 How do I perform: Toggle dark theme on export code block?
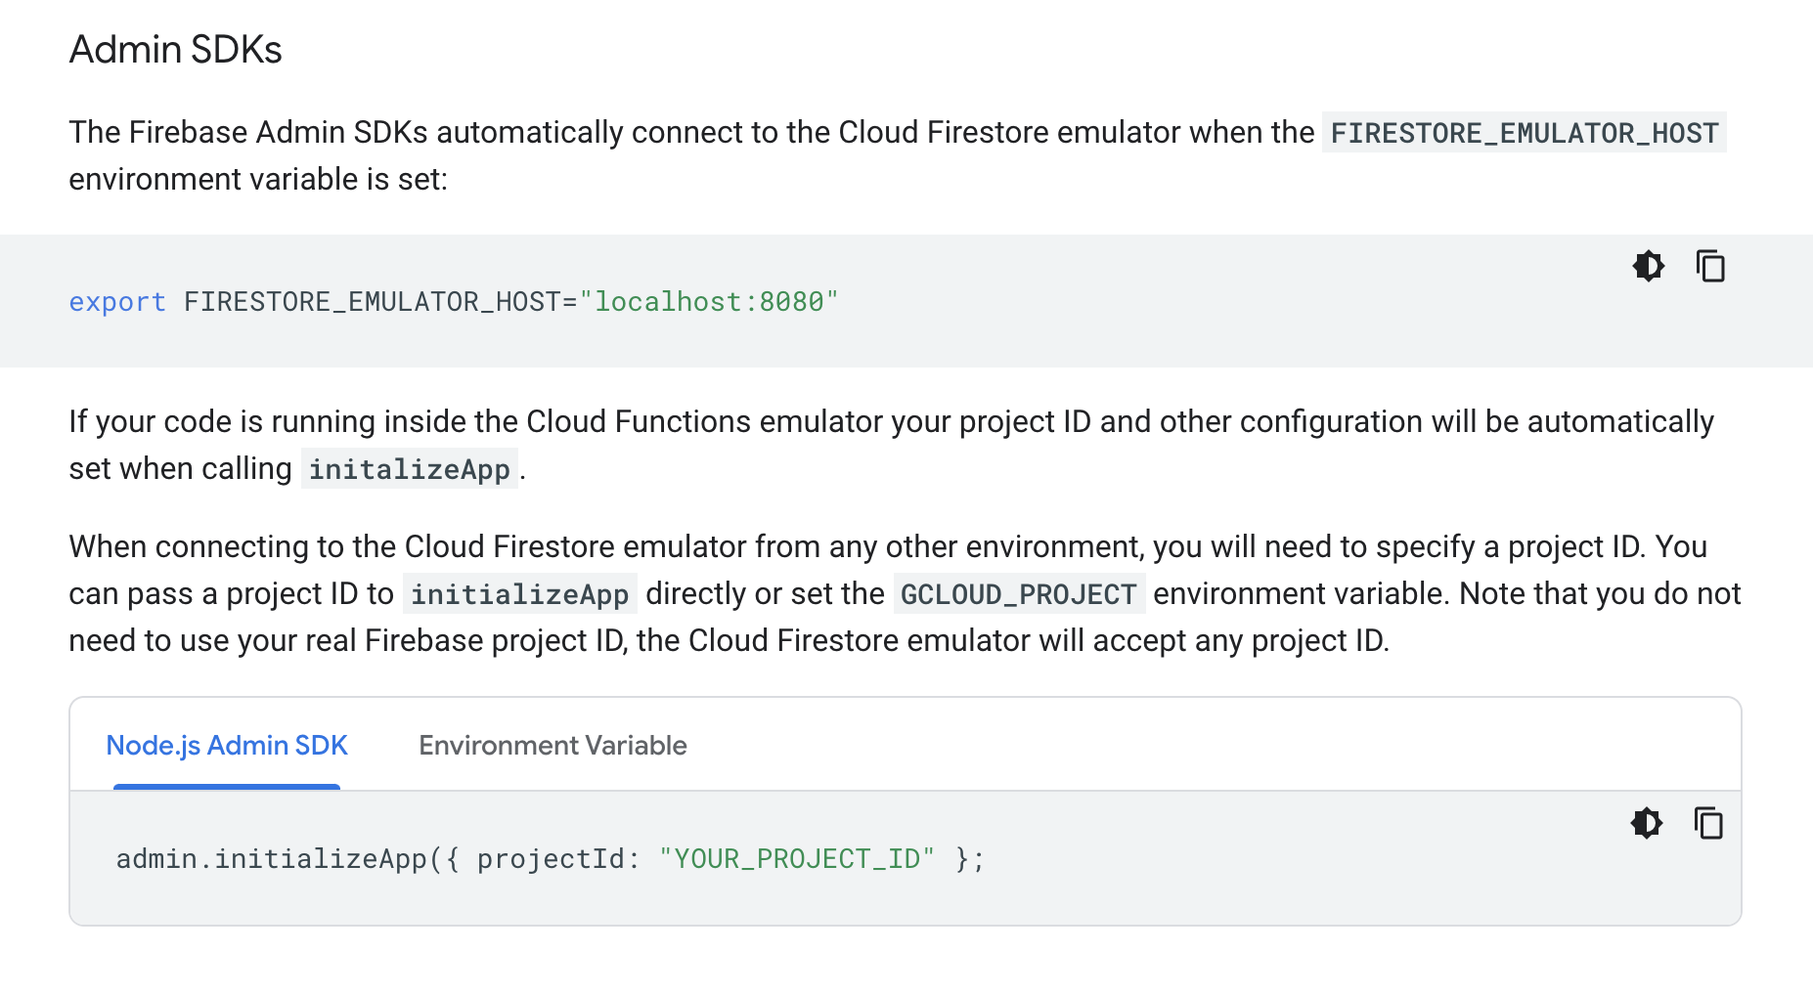point(1648,266)
